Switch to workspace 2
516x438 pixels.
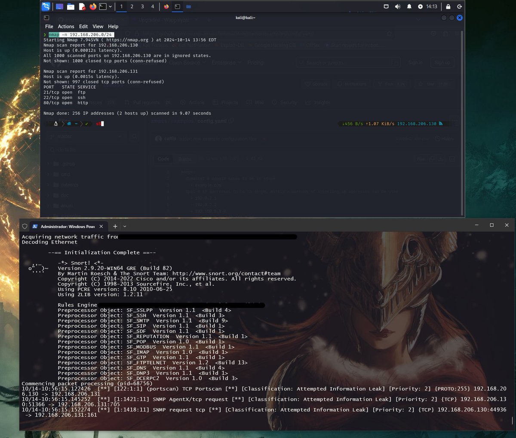pyautogui.click(x=132, y=6)
